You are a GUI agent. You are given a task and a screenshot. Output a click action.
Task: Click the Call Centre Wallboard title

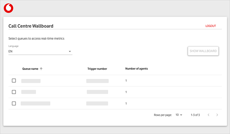(x=31, y=26)
